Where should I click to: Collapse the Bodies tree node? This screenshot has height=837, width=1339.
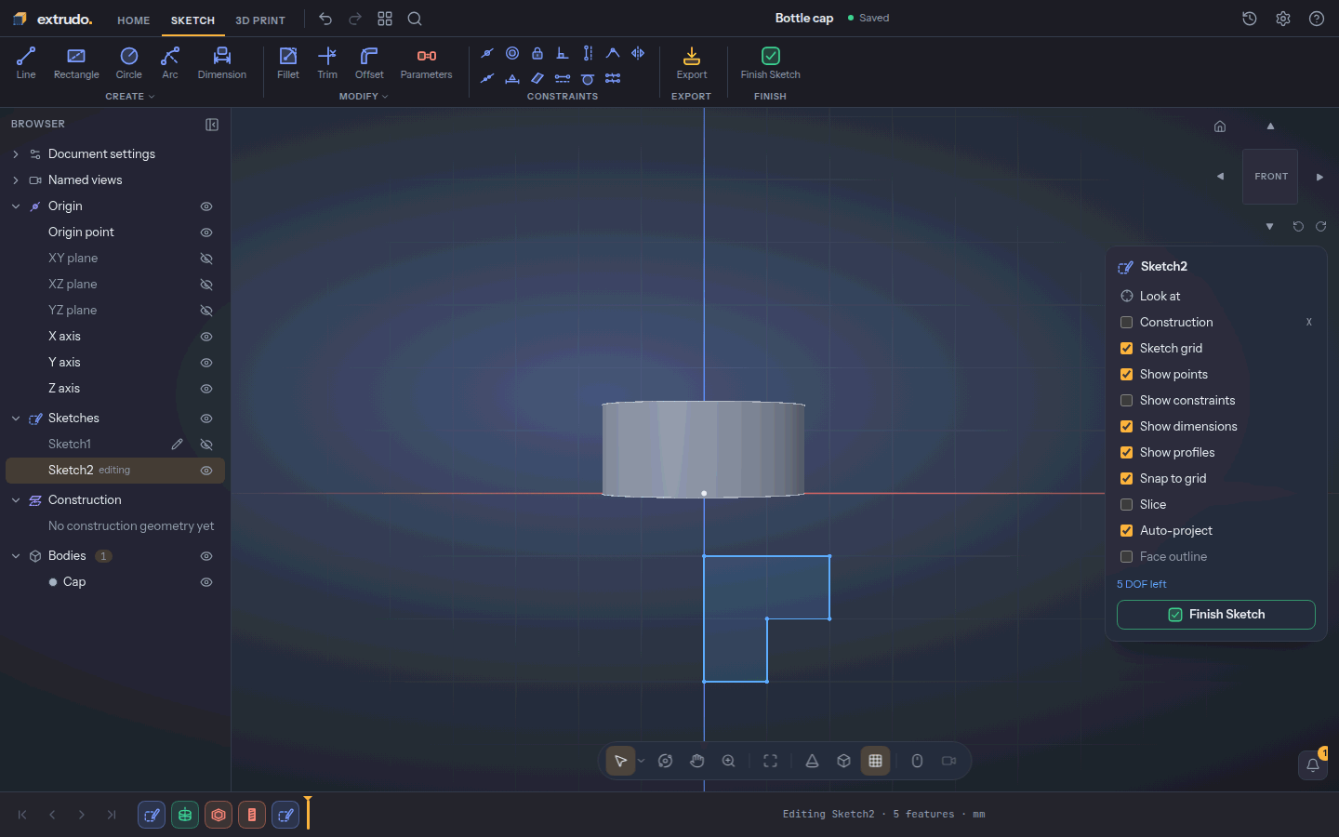16,556
